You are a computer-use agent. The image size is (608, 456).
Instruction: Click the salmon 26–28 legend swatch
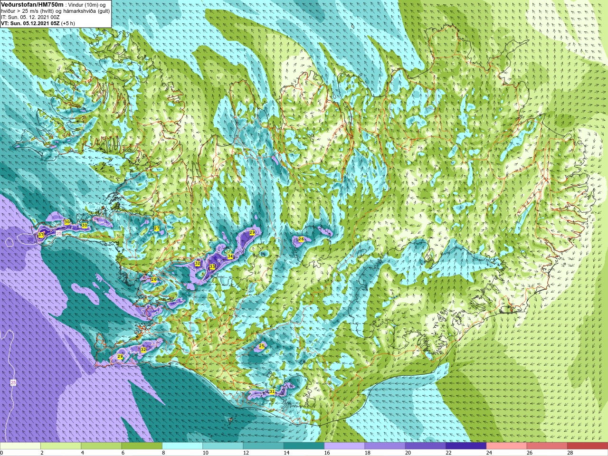tap(547, 446)
